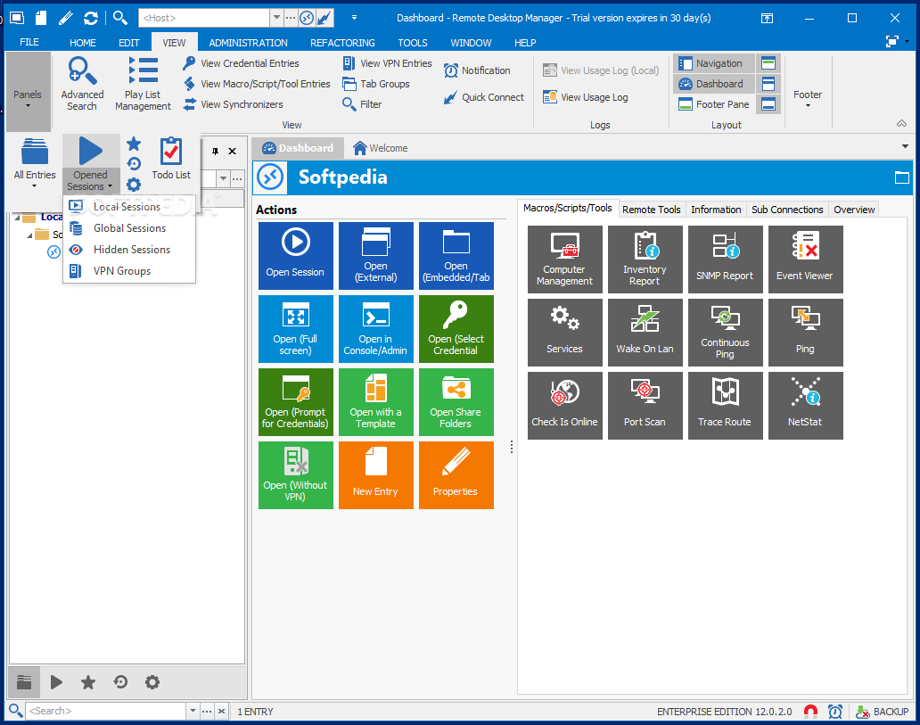The image size is (920, 725).
Task: Launch the Computer Management tool
Action: tap(565, 260)
